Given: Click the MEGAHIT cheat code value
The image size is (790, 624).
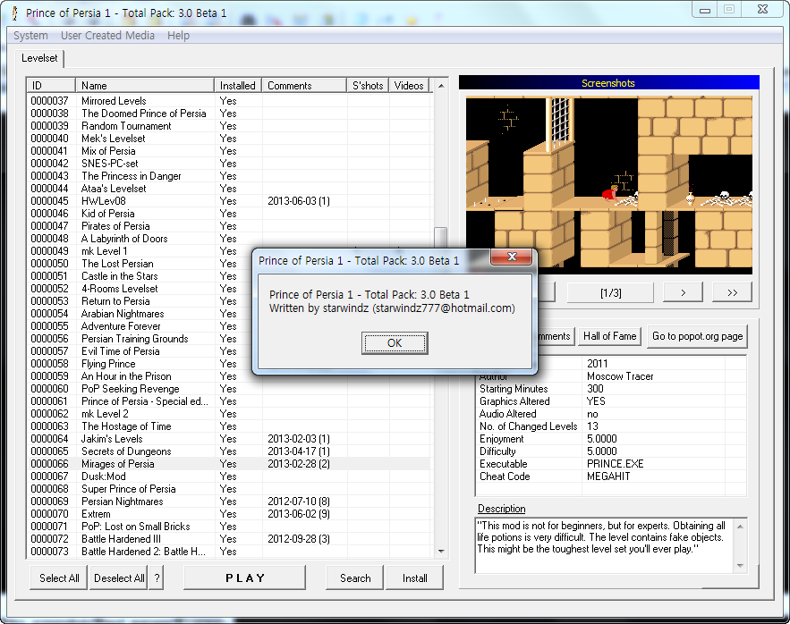Looking at the screenshot, I should point(608,476).
